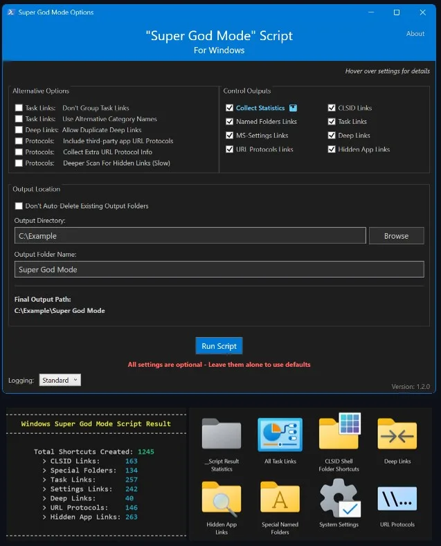Maximize the Super God Mode Options window

click(397, 12)
